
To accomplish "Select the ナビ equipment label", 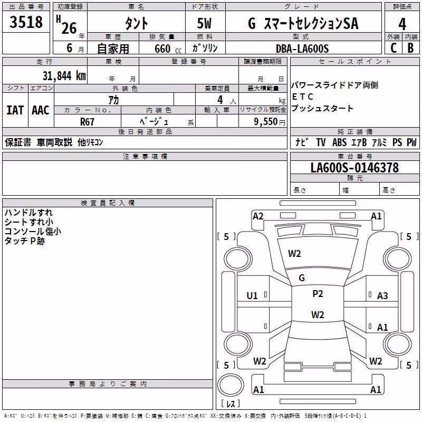I will [302, 142].
